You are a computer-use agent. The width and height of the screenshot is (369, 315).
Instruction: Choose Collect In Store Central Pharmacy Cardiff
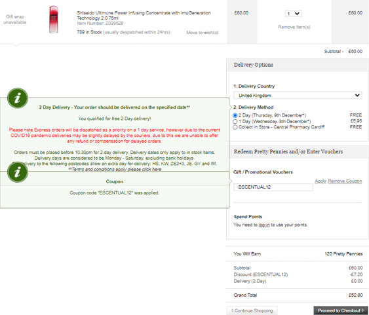pos(235,127)
